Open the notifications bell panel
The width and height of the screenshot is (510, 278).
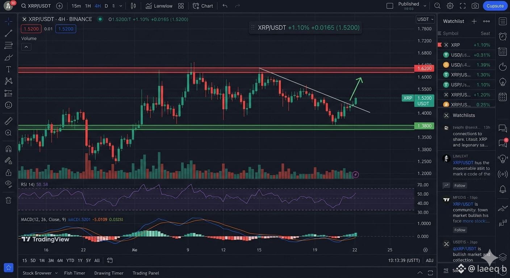[503, 189]
